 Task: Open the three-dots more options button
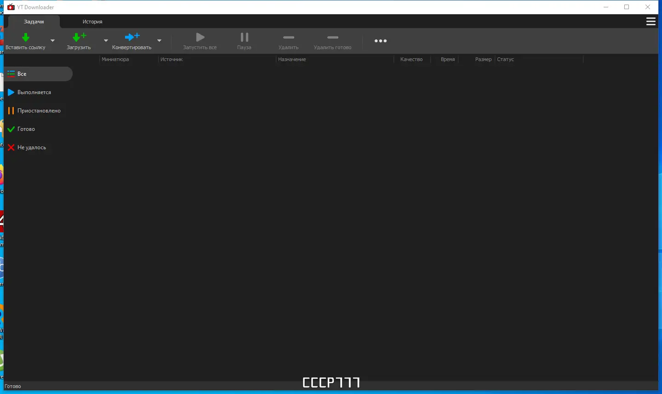pos(381,41)
